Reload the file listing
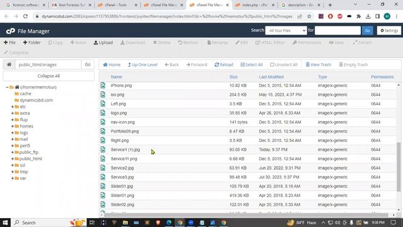Image resolution: width=403 pixels, height=227 pixels. [224, 64]
